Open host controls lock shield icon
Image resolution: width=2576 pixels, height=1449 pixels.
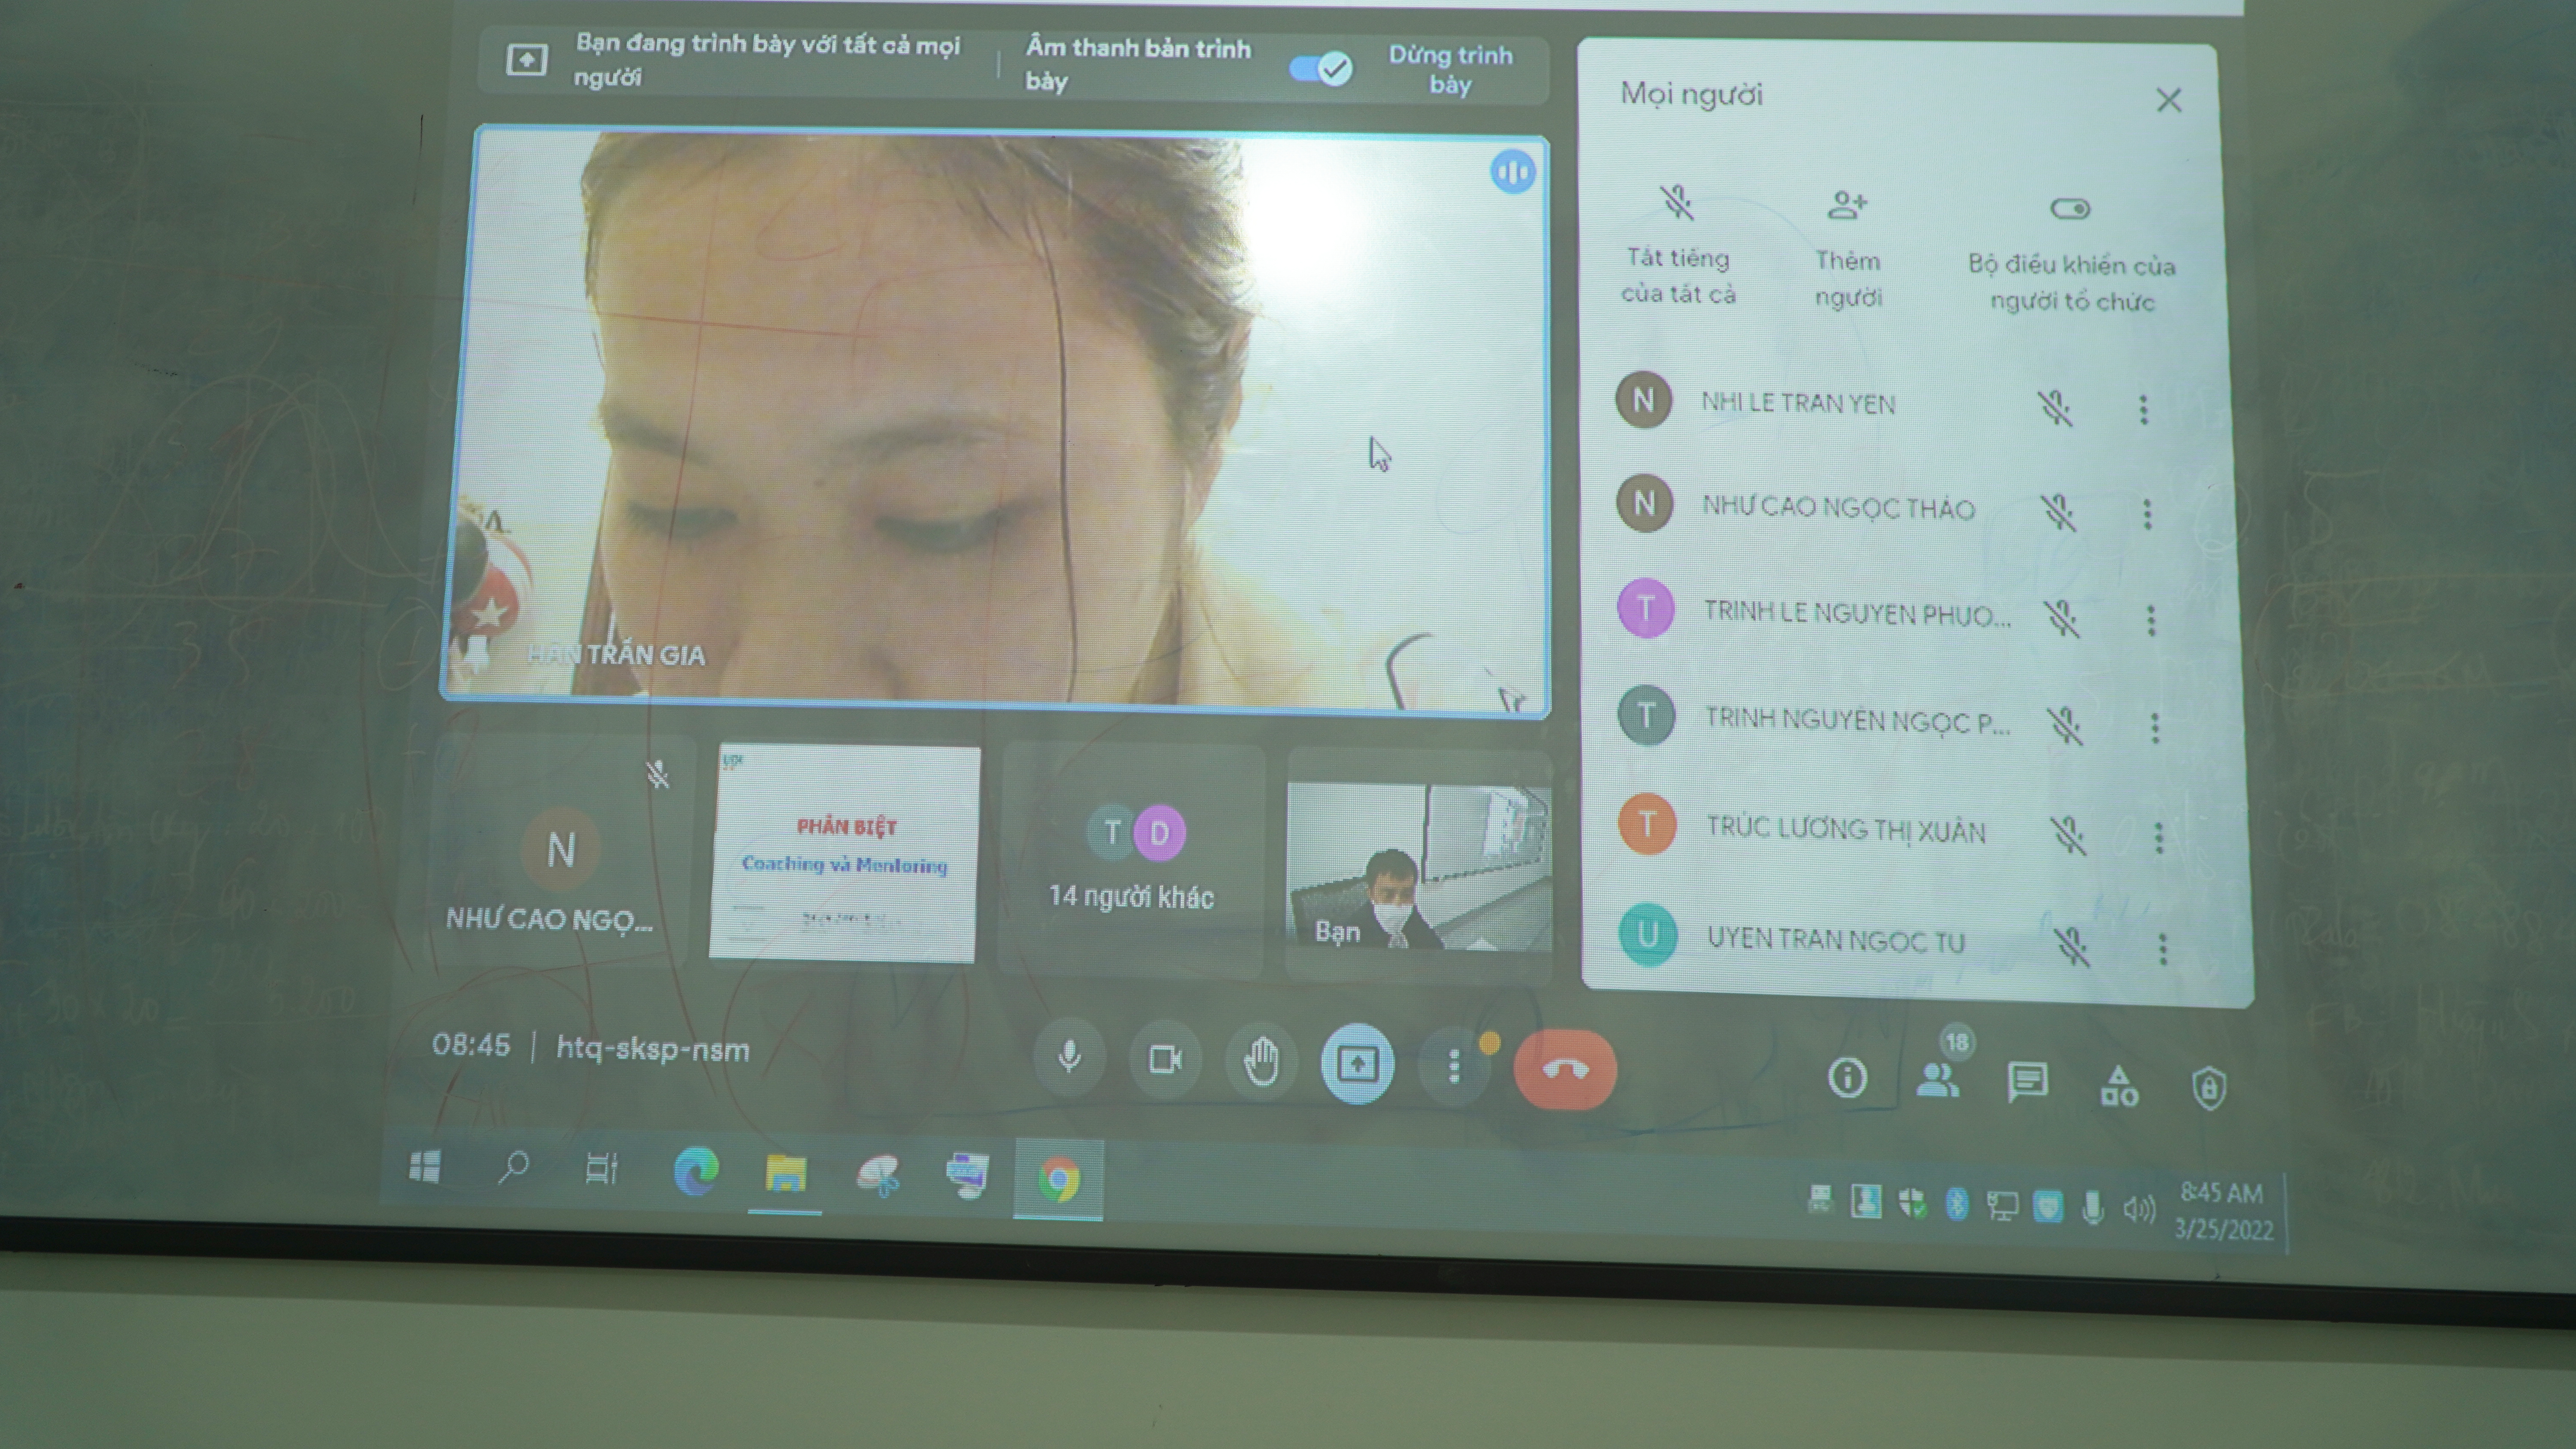[x=2208, y=1088]
